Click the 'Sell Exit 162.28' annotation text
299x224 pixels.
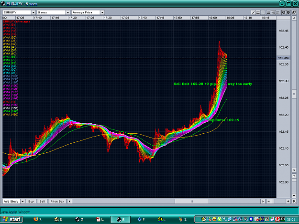(x=188, y=84)
